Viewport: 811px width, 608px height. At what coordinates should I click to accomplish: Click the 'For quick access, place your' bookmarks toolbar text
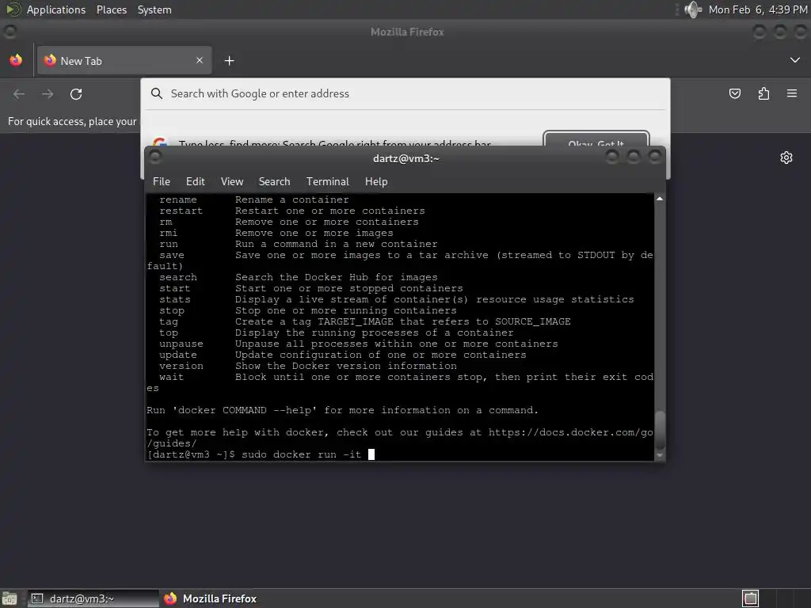coord(72,121)
